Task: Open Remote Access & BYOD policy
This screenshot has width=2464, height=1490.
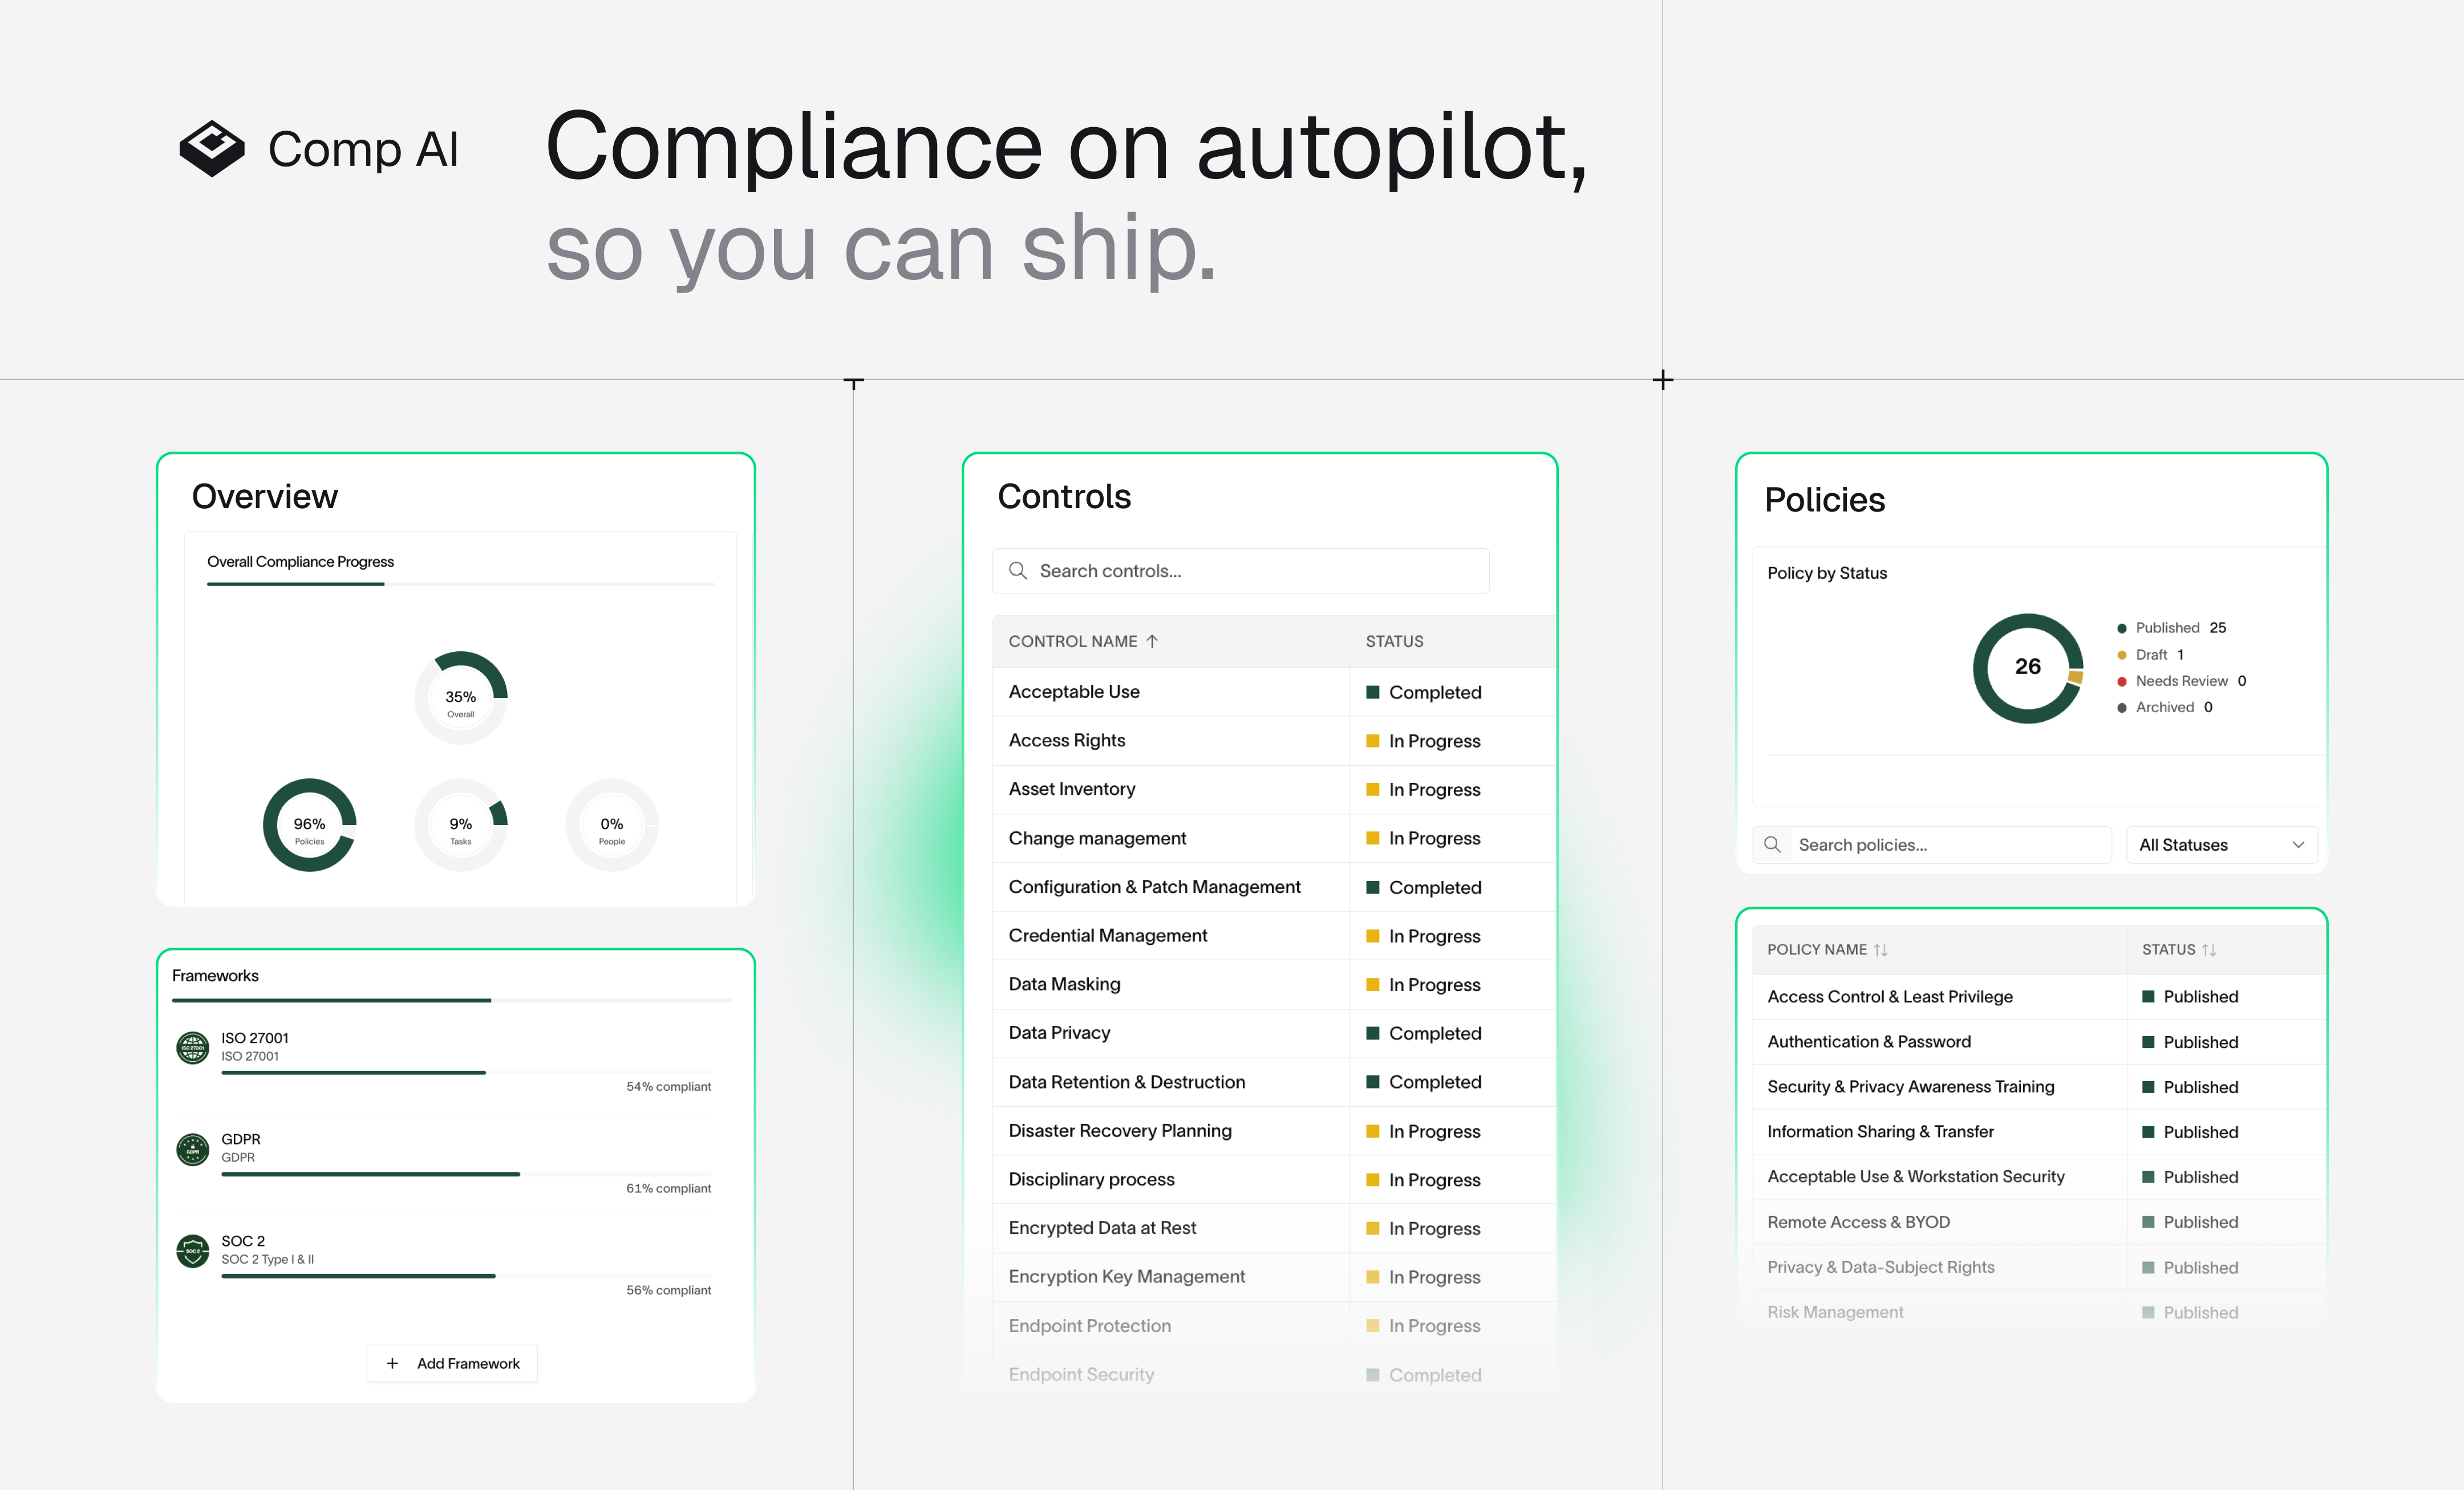Action: point(1858,1222)
